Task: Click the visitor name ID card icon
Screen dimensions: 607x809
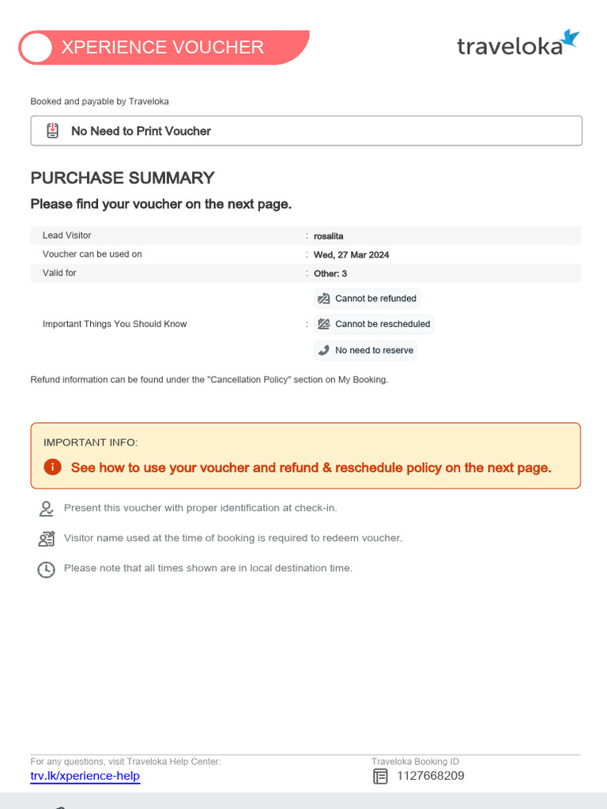Action: 47,539
